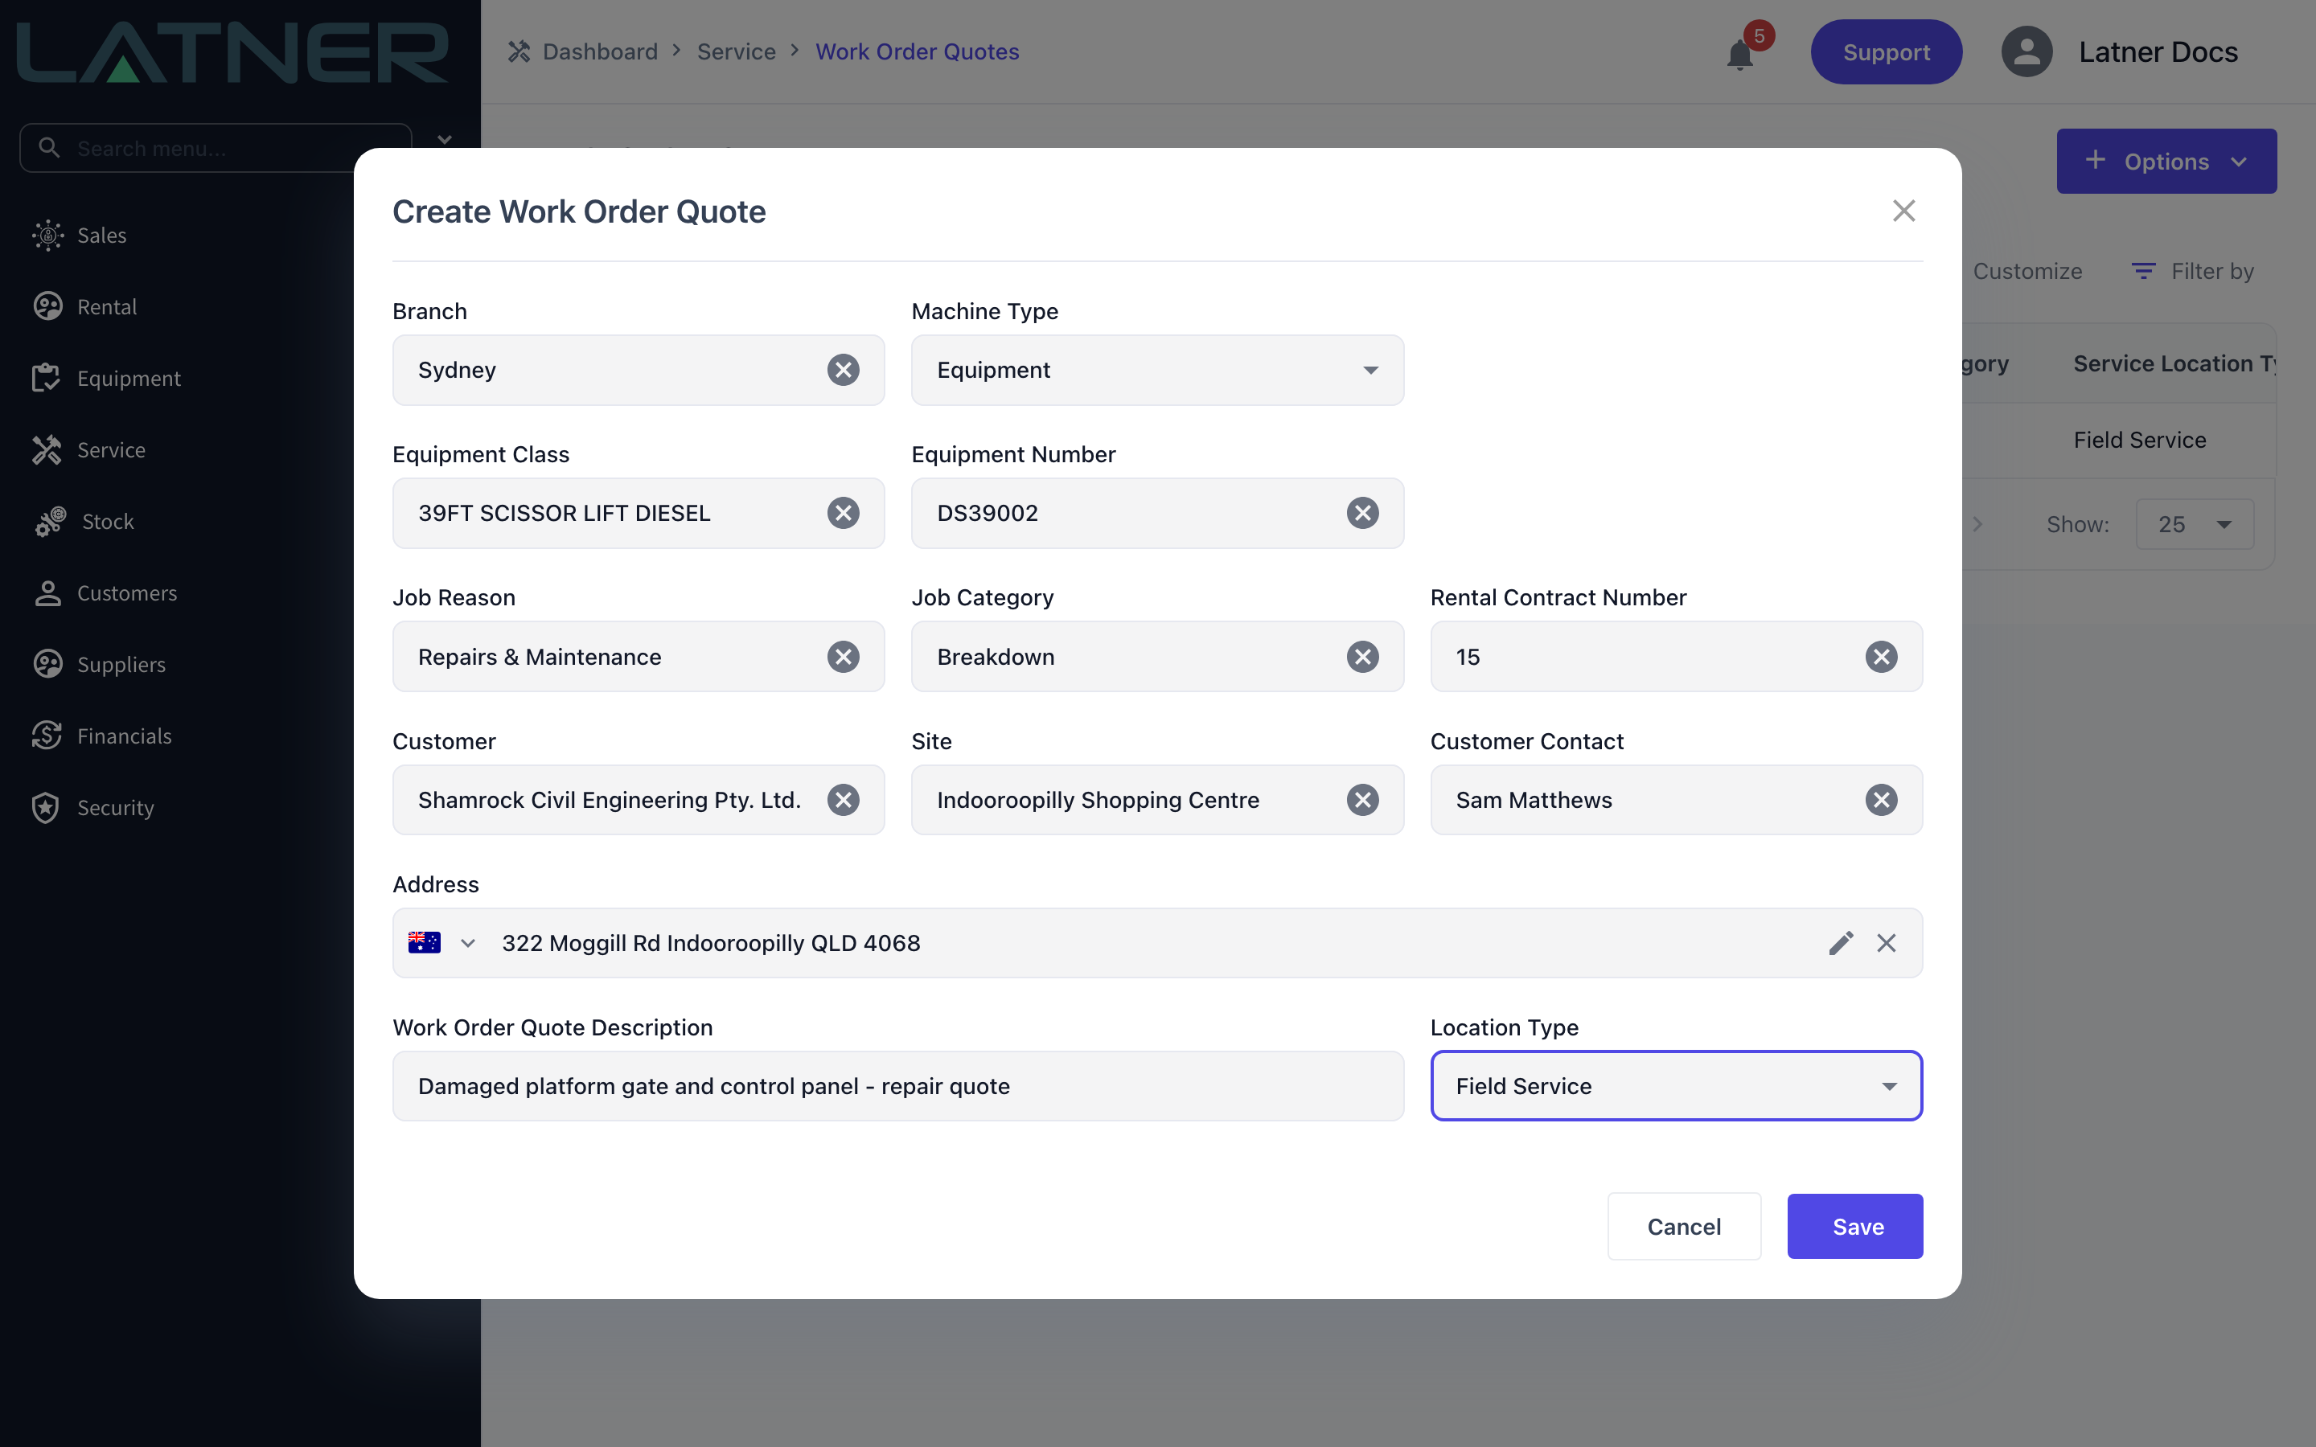Click the Job Category field
2316x1447 pixels.
(1157, 657)
